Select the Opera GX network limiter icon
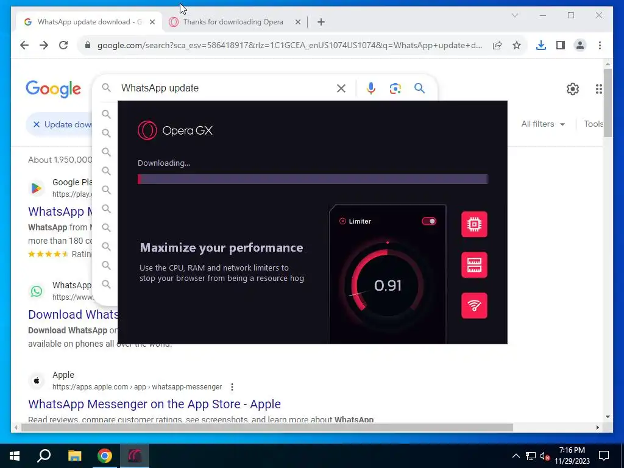This screenshot has width=624, height=468. pos(474,306)
